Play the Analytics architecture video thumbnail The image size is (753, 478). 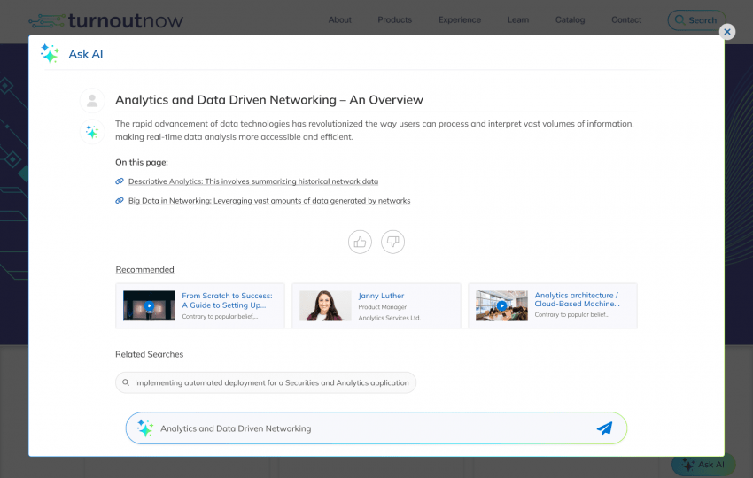pyautogui.click(x=501, y=305)
